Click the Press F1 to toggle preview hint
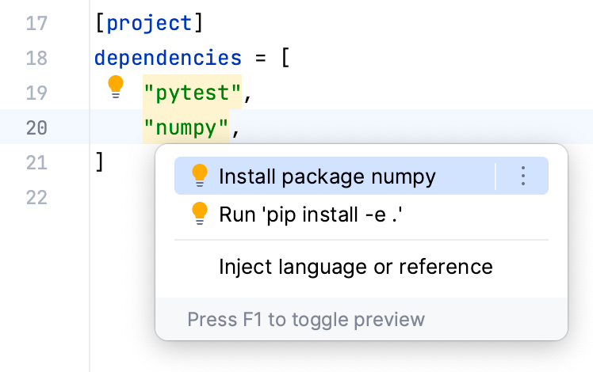This screenshot has height=372, width=593. point(306,320)
